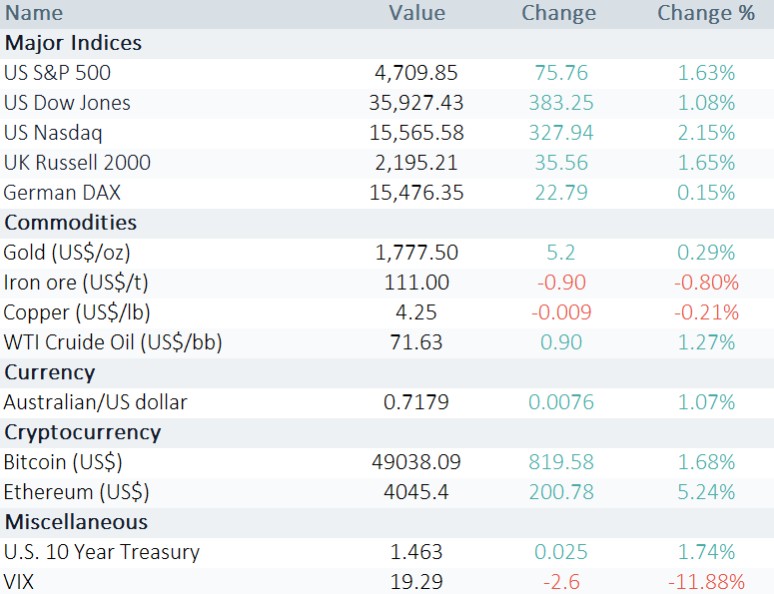
Task: Click the Bitcoin (US$) value 49038.09
Action: point(416,462)
